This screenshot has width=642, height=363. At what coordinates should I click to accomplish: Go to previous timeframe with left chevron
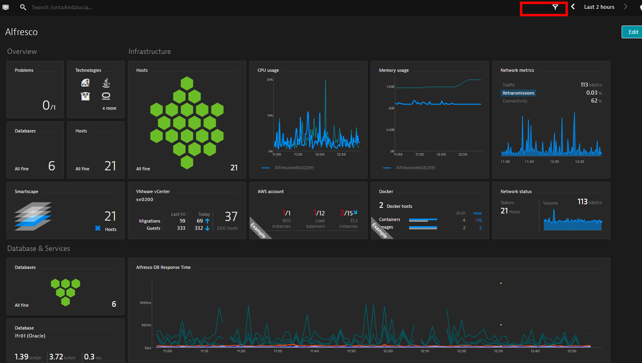pos(573,7)
